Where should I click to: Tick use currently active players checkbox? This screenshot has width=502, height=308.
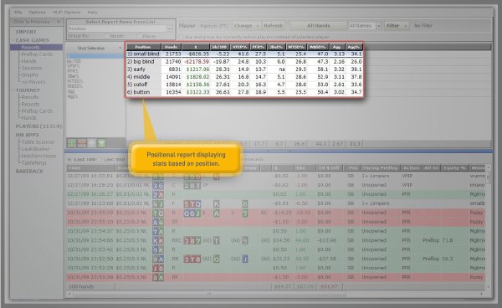[181, 37]
